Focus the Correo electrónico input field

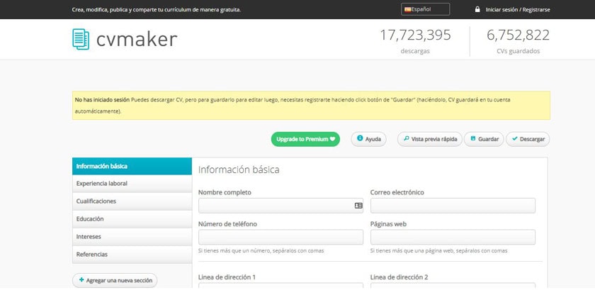click(x=453, y=206)
